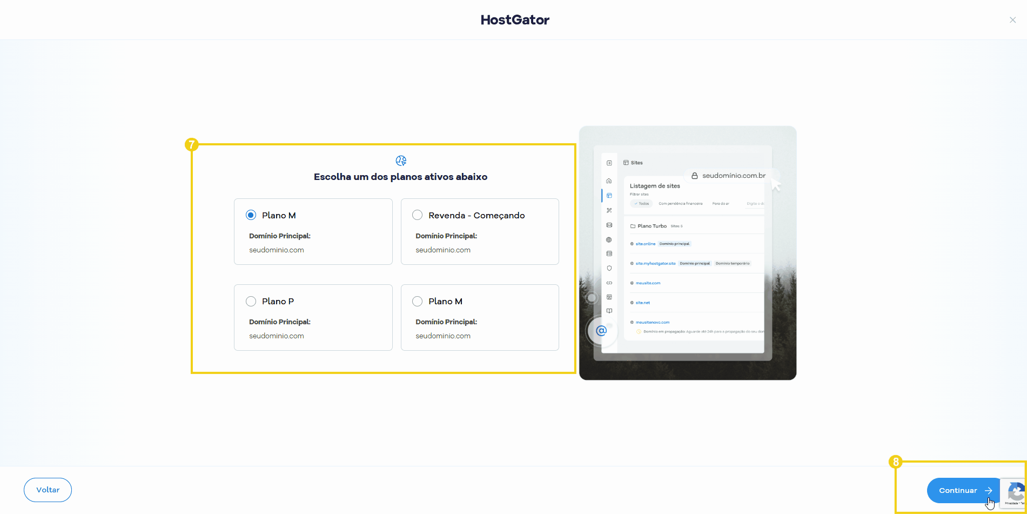Choose the Plano P radio button

251,301
